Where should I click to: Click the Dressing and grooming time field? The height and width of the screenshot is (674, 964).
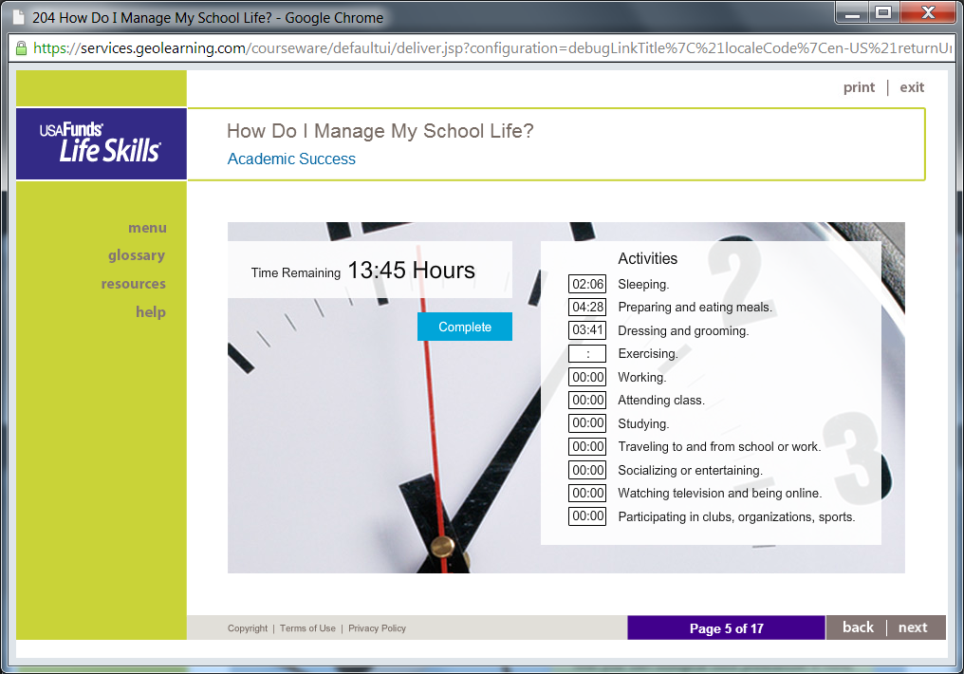point(587,330)
